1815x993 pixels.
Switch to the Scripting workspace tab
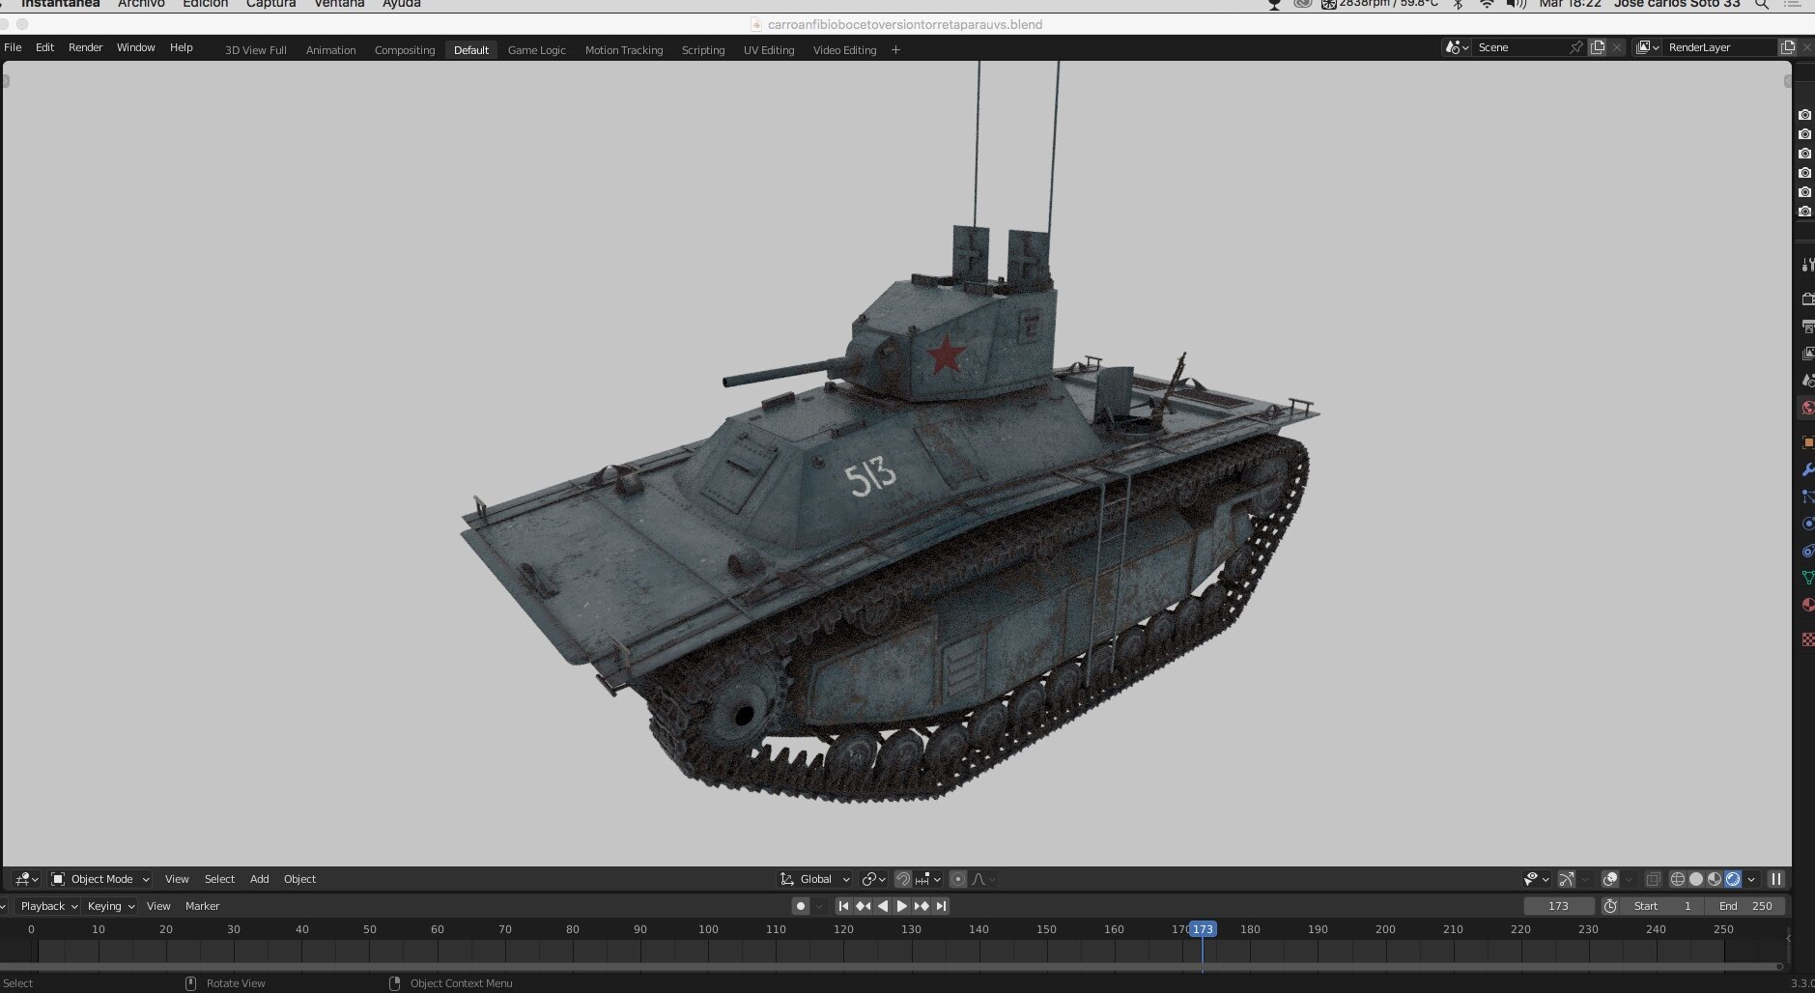702,50
